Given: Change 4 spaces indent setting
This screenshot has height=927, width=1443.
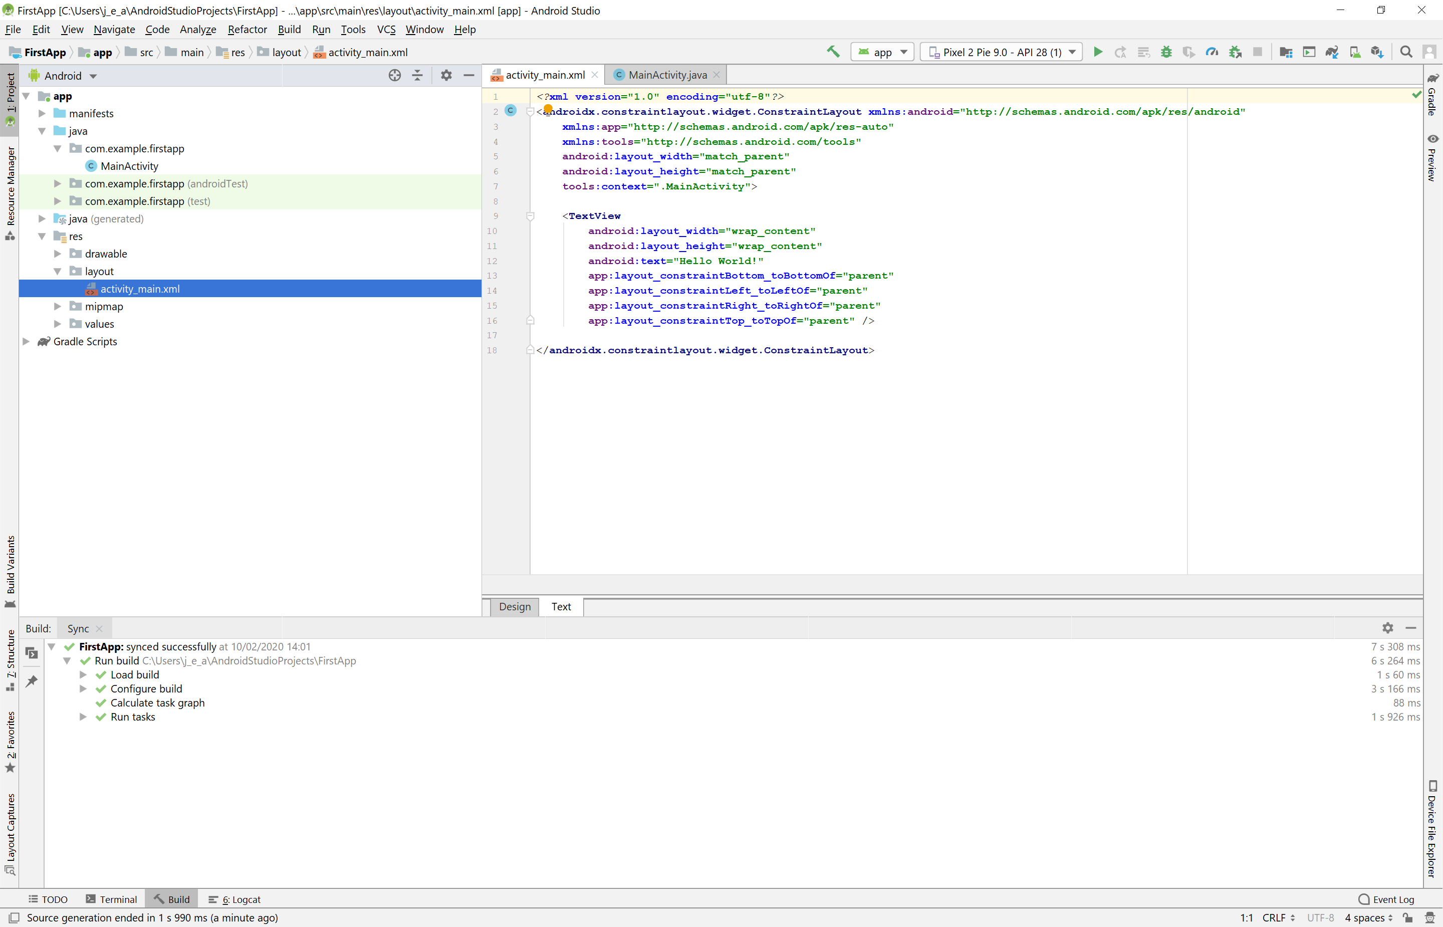Looking at the screenshot, I should click(1368, 917).
